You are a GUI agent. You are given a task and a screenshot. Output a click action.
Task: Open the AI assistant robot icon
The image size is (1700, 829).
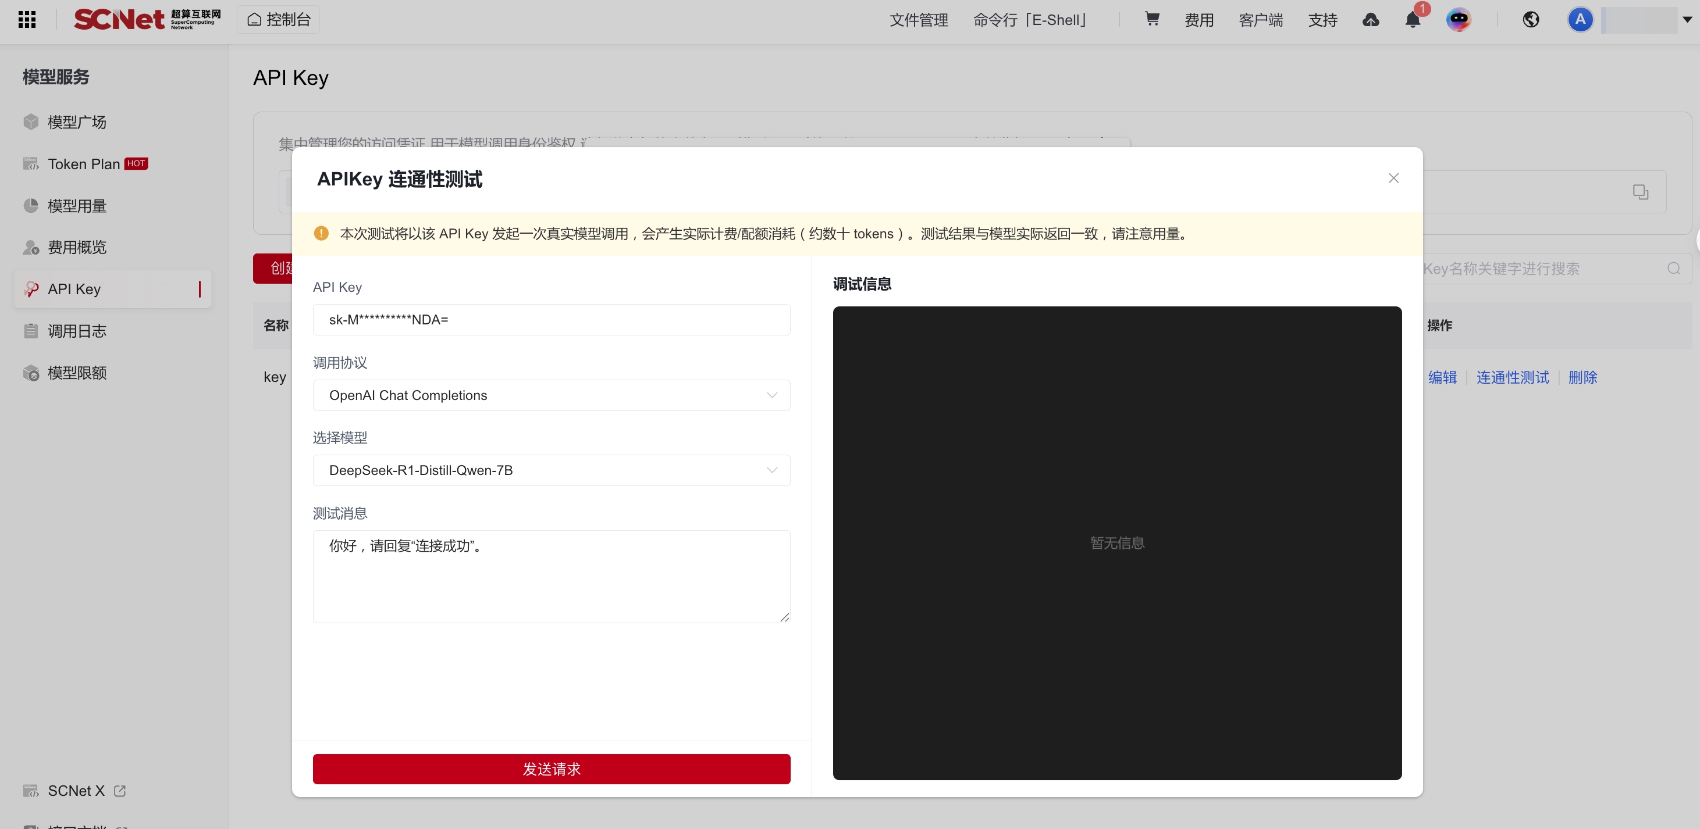tap(1459, 20)
